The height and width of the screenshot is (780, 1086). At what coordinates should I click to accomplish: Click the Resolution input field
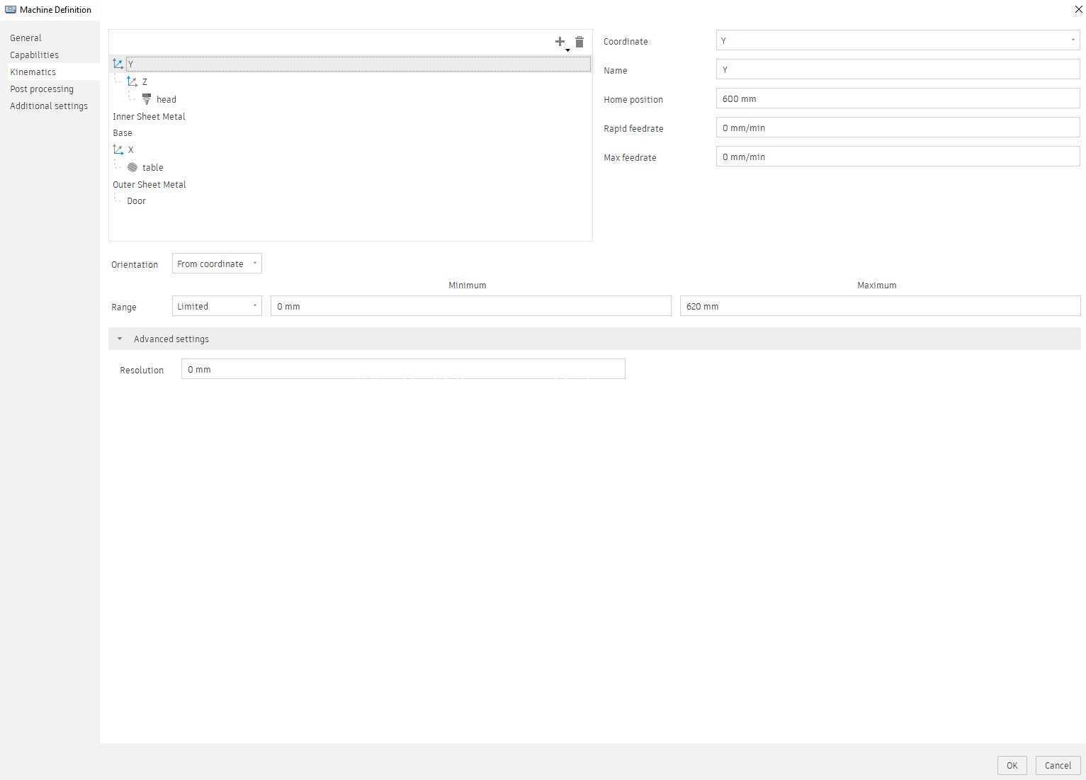pyautogui.click(x=403, y=369)
